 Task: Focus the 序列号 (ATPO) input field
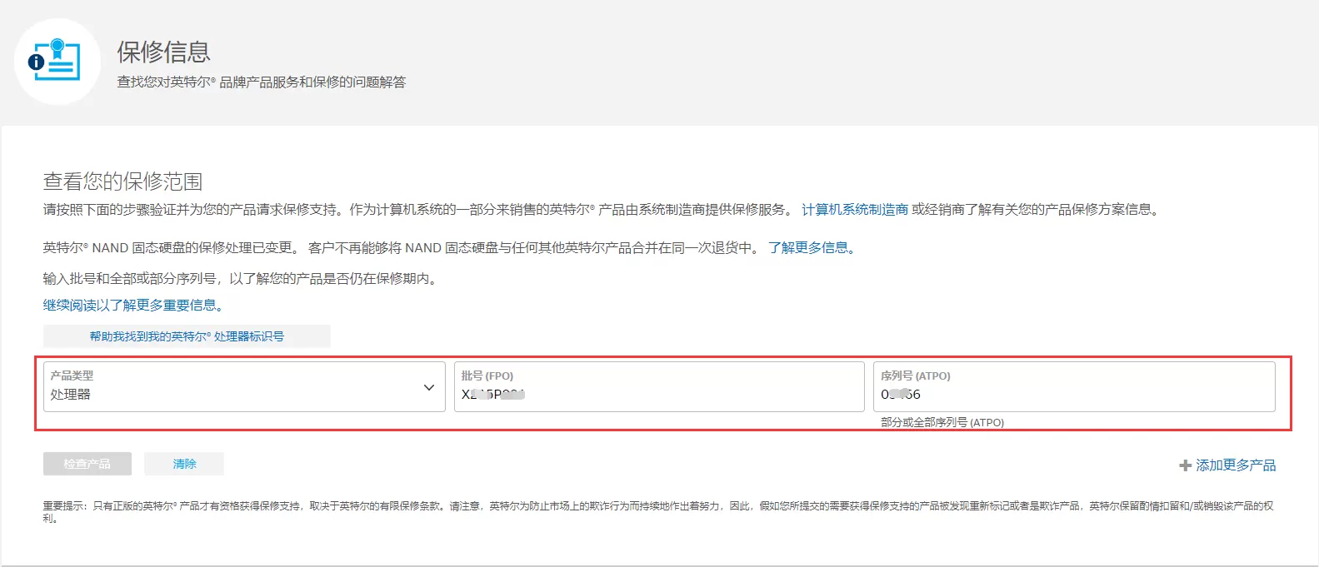pos(1074,386)
